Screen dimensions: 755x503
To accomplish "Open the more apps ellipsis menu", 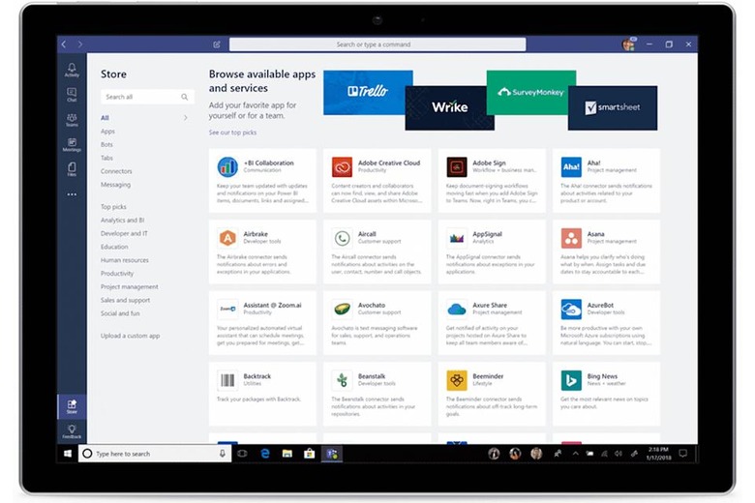I will tap(72, 194).
